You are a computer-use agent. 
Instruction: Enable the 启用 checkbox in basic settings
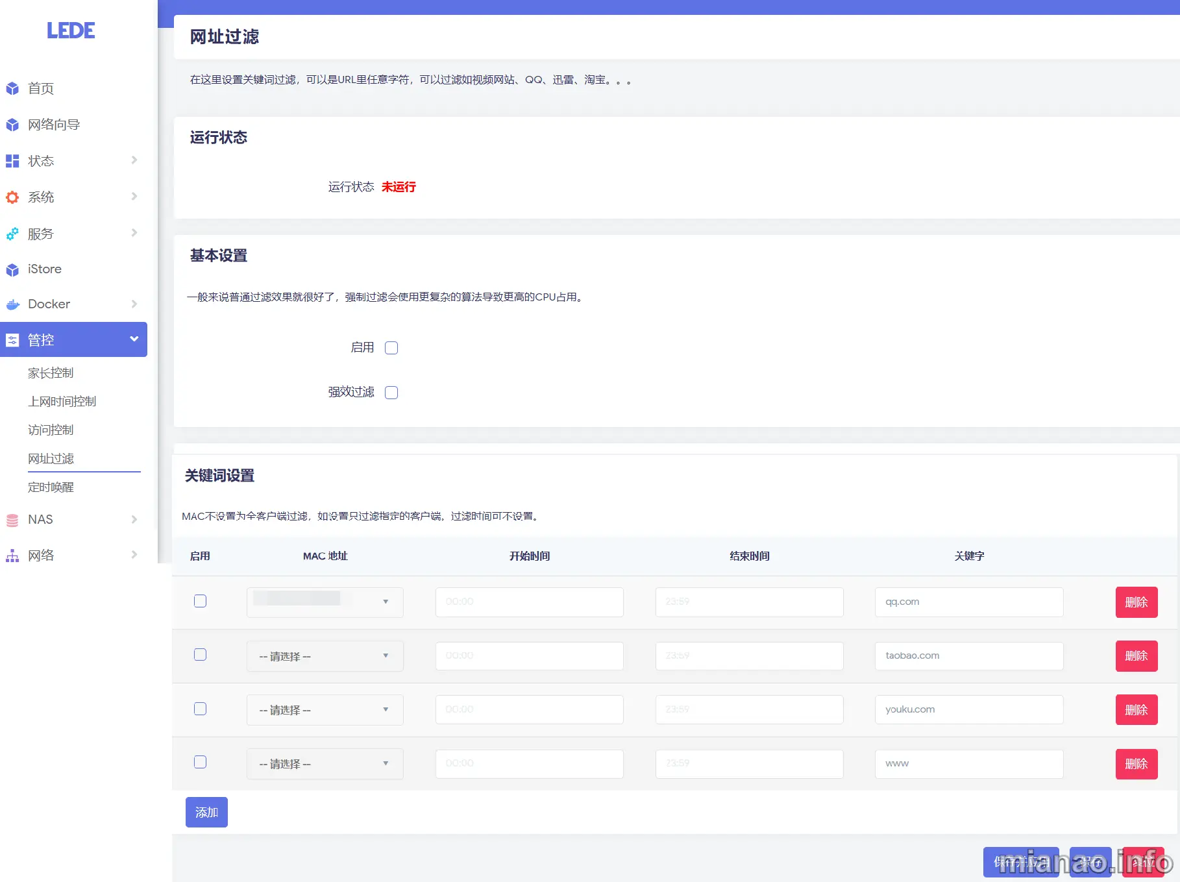391,348
